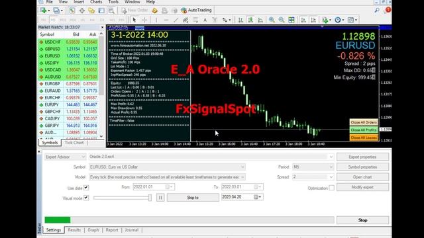
Task: Open the Navigator star-folder icon
Action: point(91,11)
